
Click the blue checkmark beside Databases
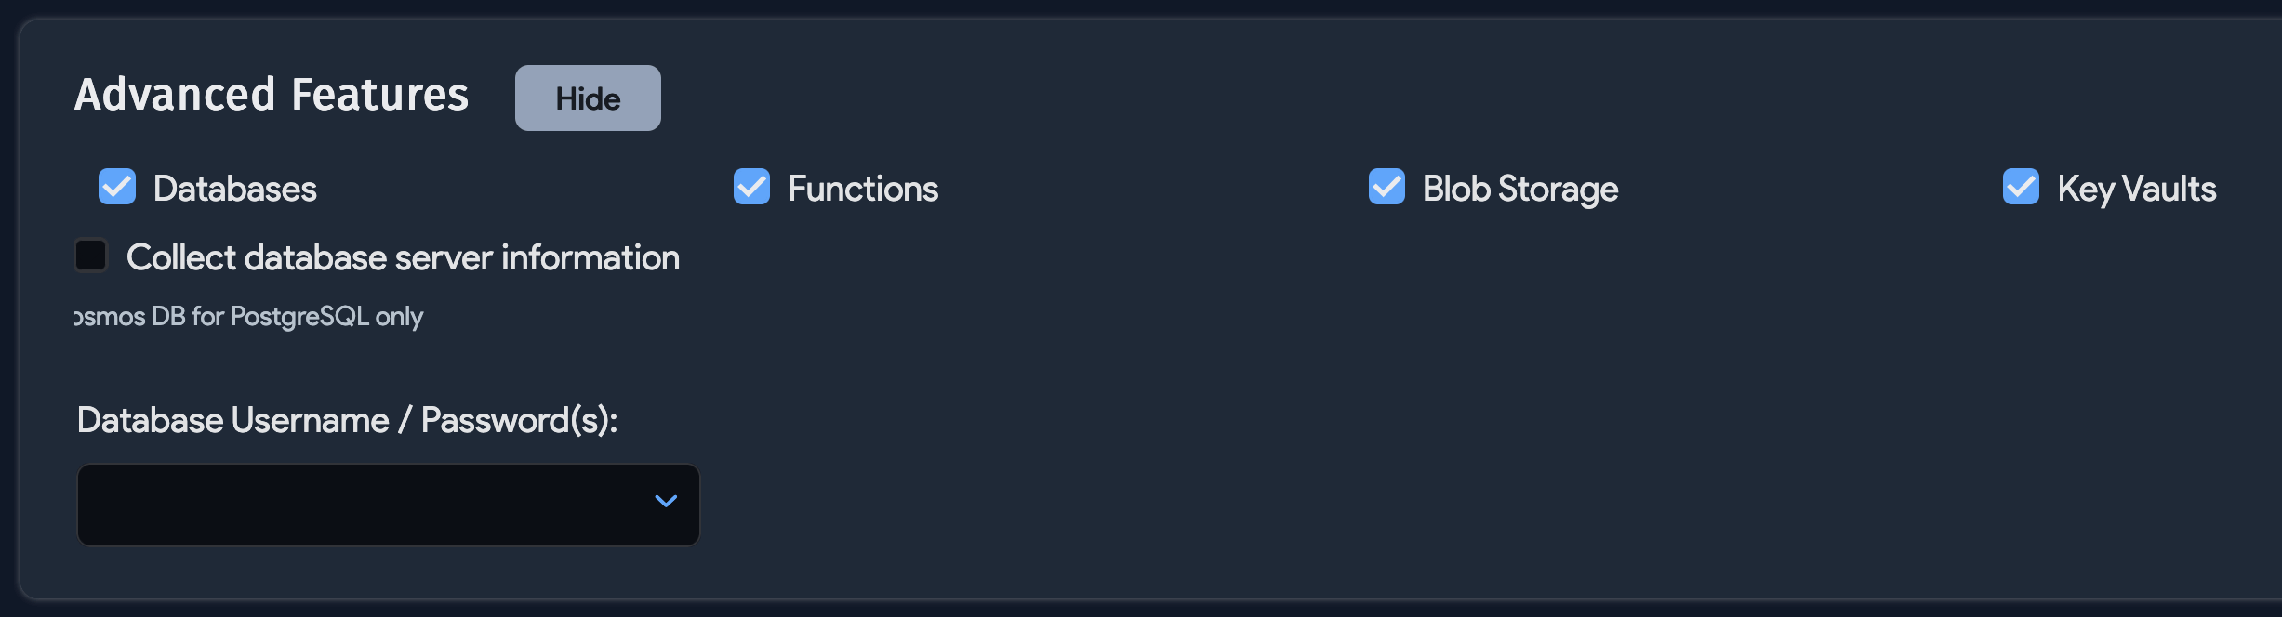coord(116,187)
